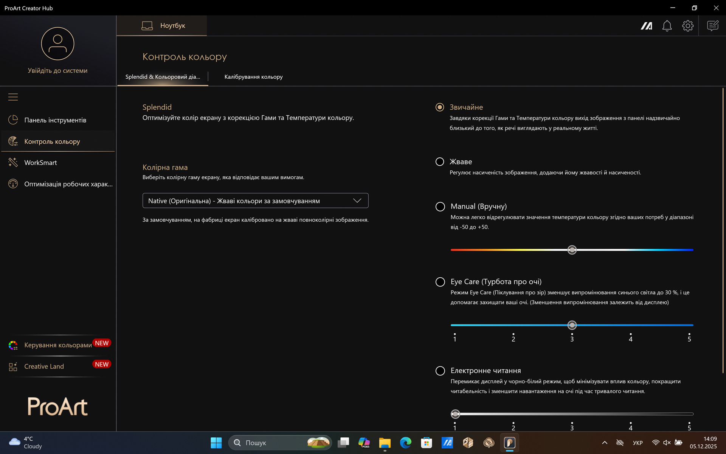Image resolution: width=726 pixels, height=454 pixels.
Task: Open Оптимізація робочих характеристик sidebar item
Action: [58, 184]
